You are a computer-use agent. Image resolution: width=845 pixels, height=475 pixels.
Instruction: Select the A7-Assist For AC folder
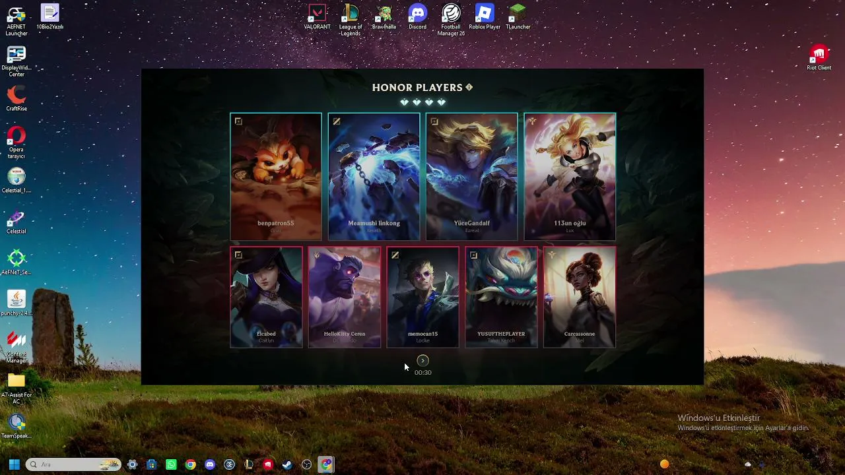pyautogui.click(x=17, y=389)
